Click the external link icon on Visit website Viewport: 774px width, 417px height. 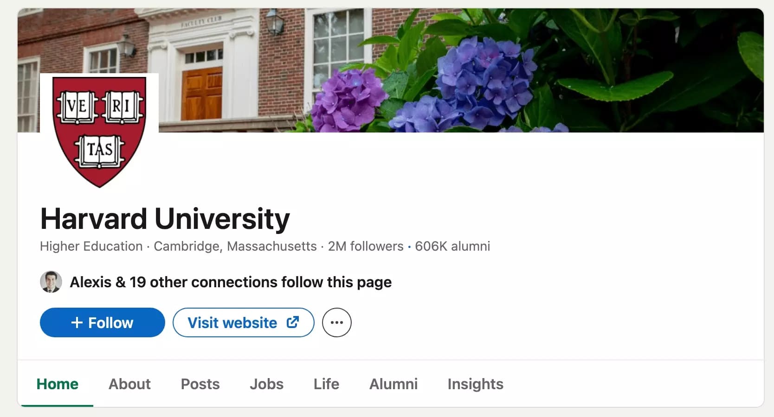point(293,322)
